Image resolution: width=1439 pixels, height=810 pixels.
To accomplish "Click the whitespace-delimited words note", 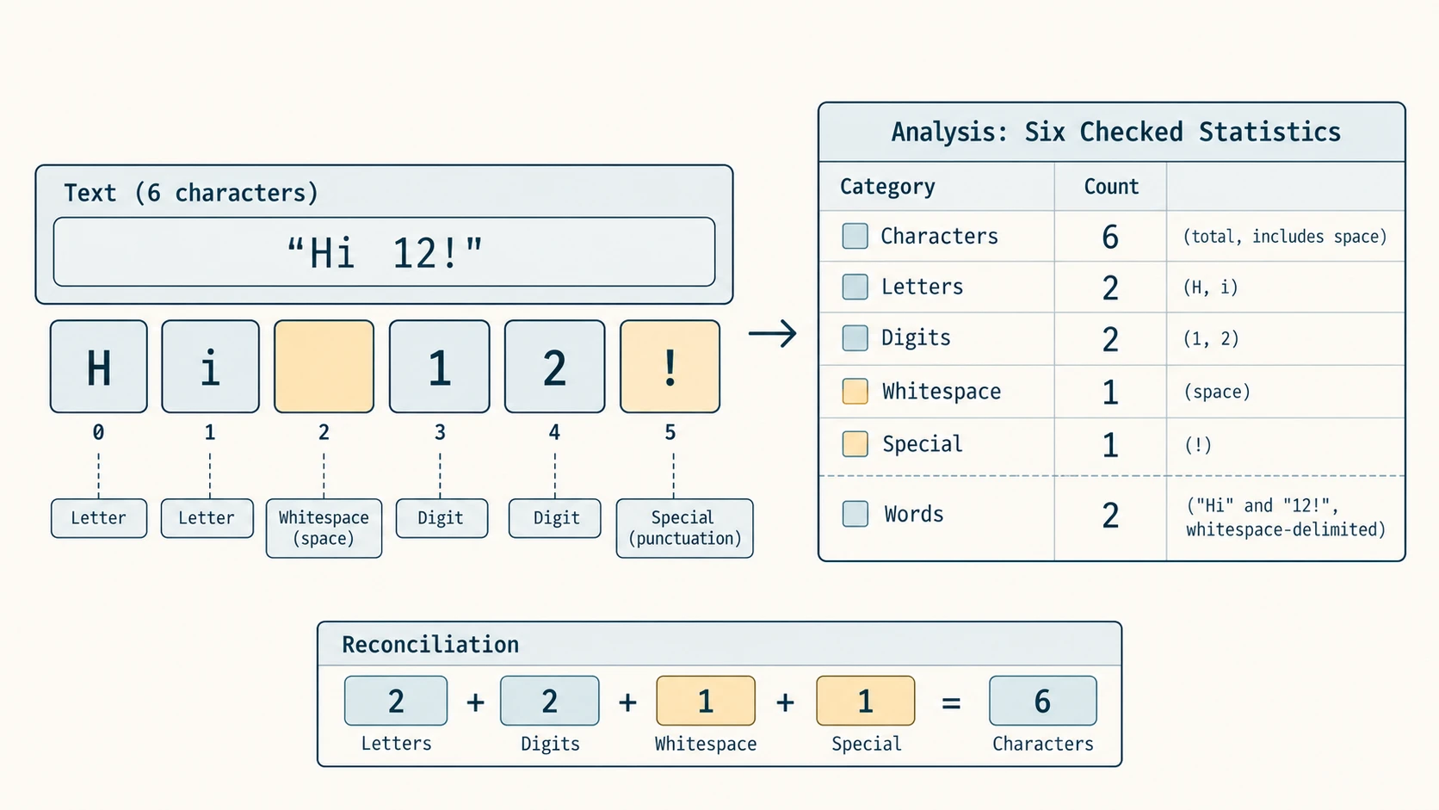I will 1286,517.
